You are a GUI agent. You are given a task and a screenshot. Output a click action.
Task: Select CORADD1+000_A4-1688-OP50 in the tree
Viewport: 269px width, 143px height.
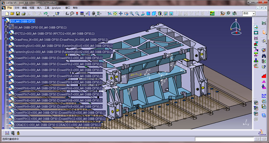57,125
